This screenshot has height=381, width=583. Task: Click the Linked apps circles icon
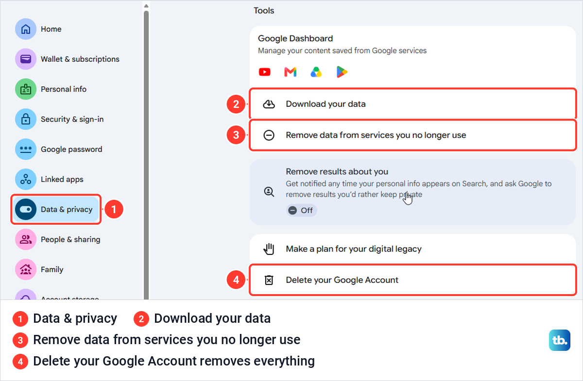(26, 180)
